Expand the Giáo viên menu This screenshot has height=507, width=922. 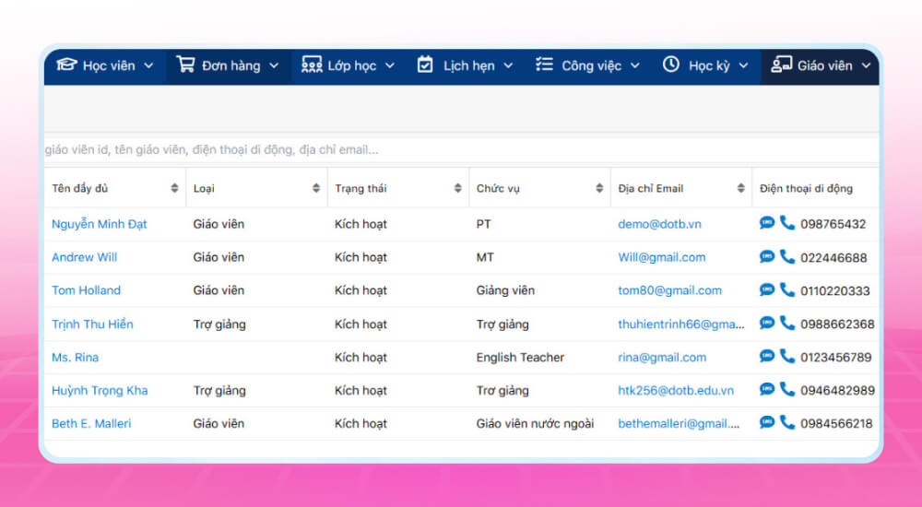click(822, 65)
